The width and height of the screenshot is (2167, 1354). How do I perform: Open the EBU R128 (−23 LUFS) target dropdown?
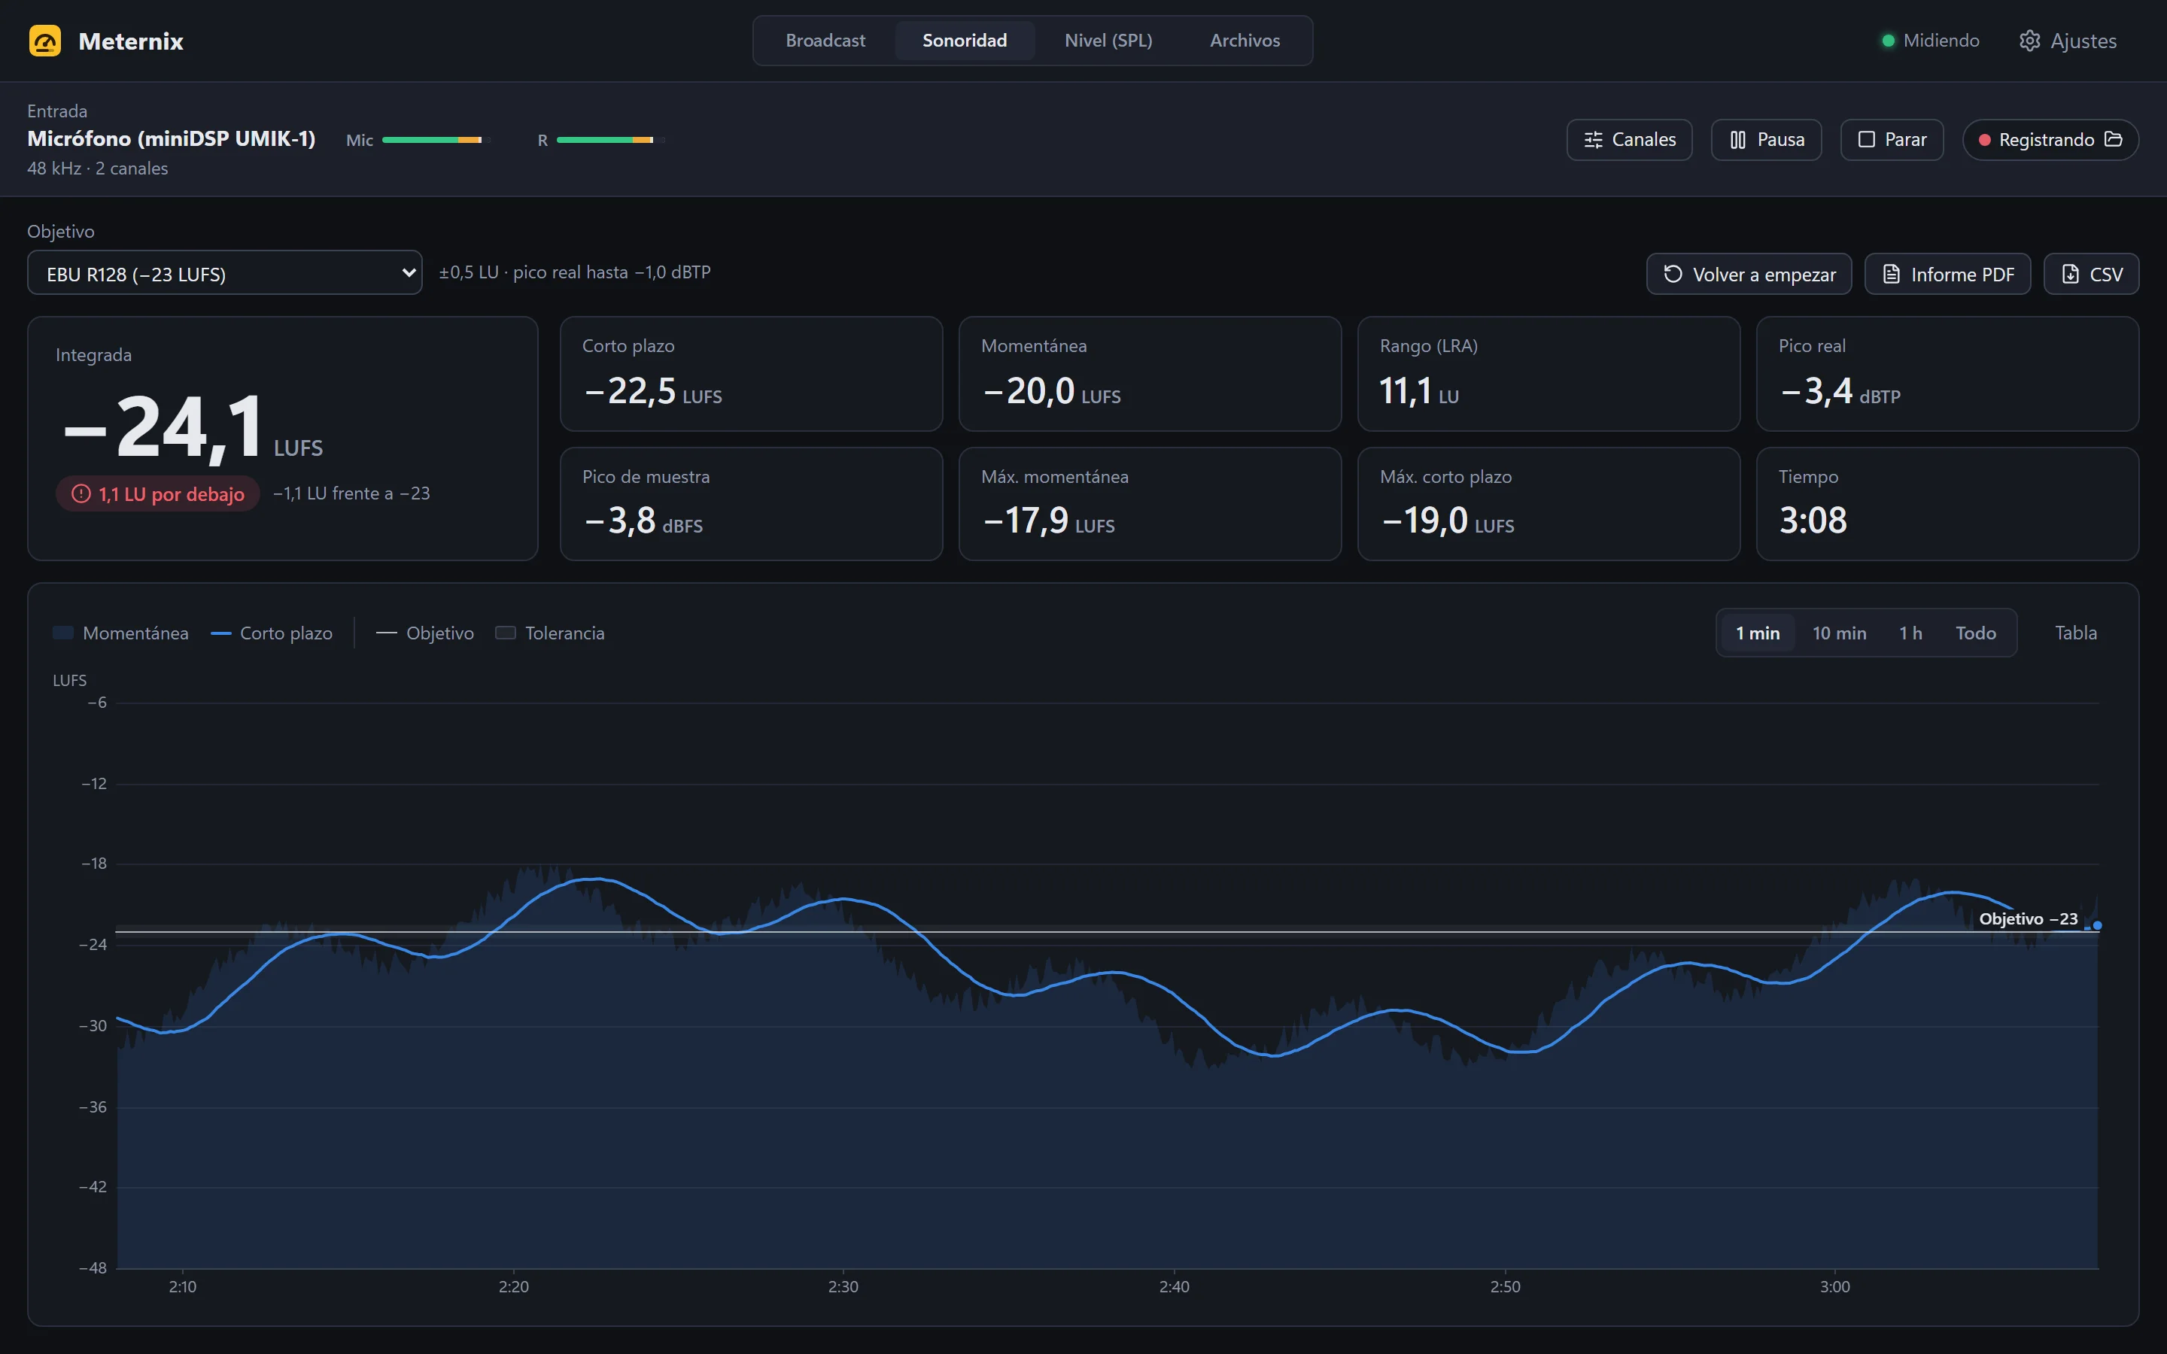(x=225, y=273)
